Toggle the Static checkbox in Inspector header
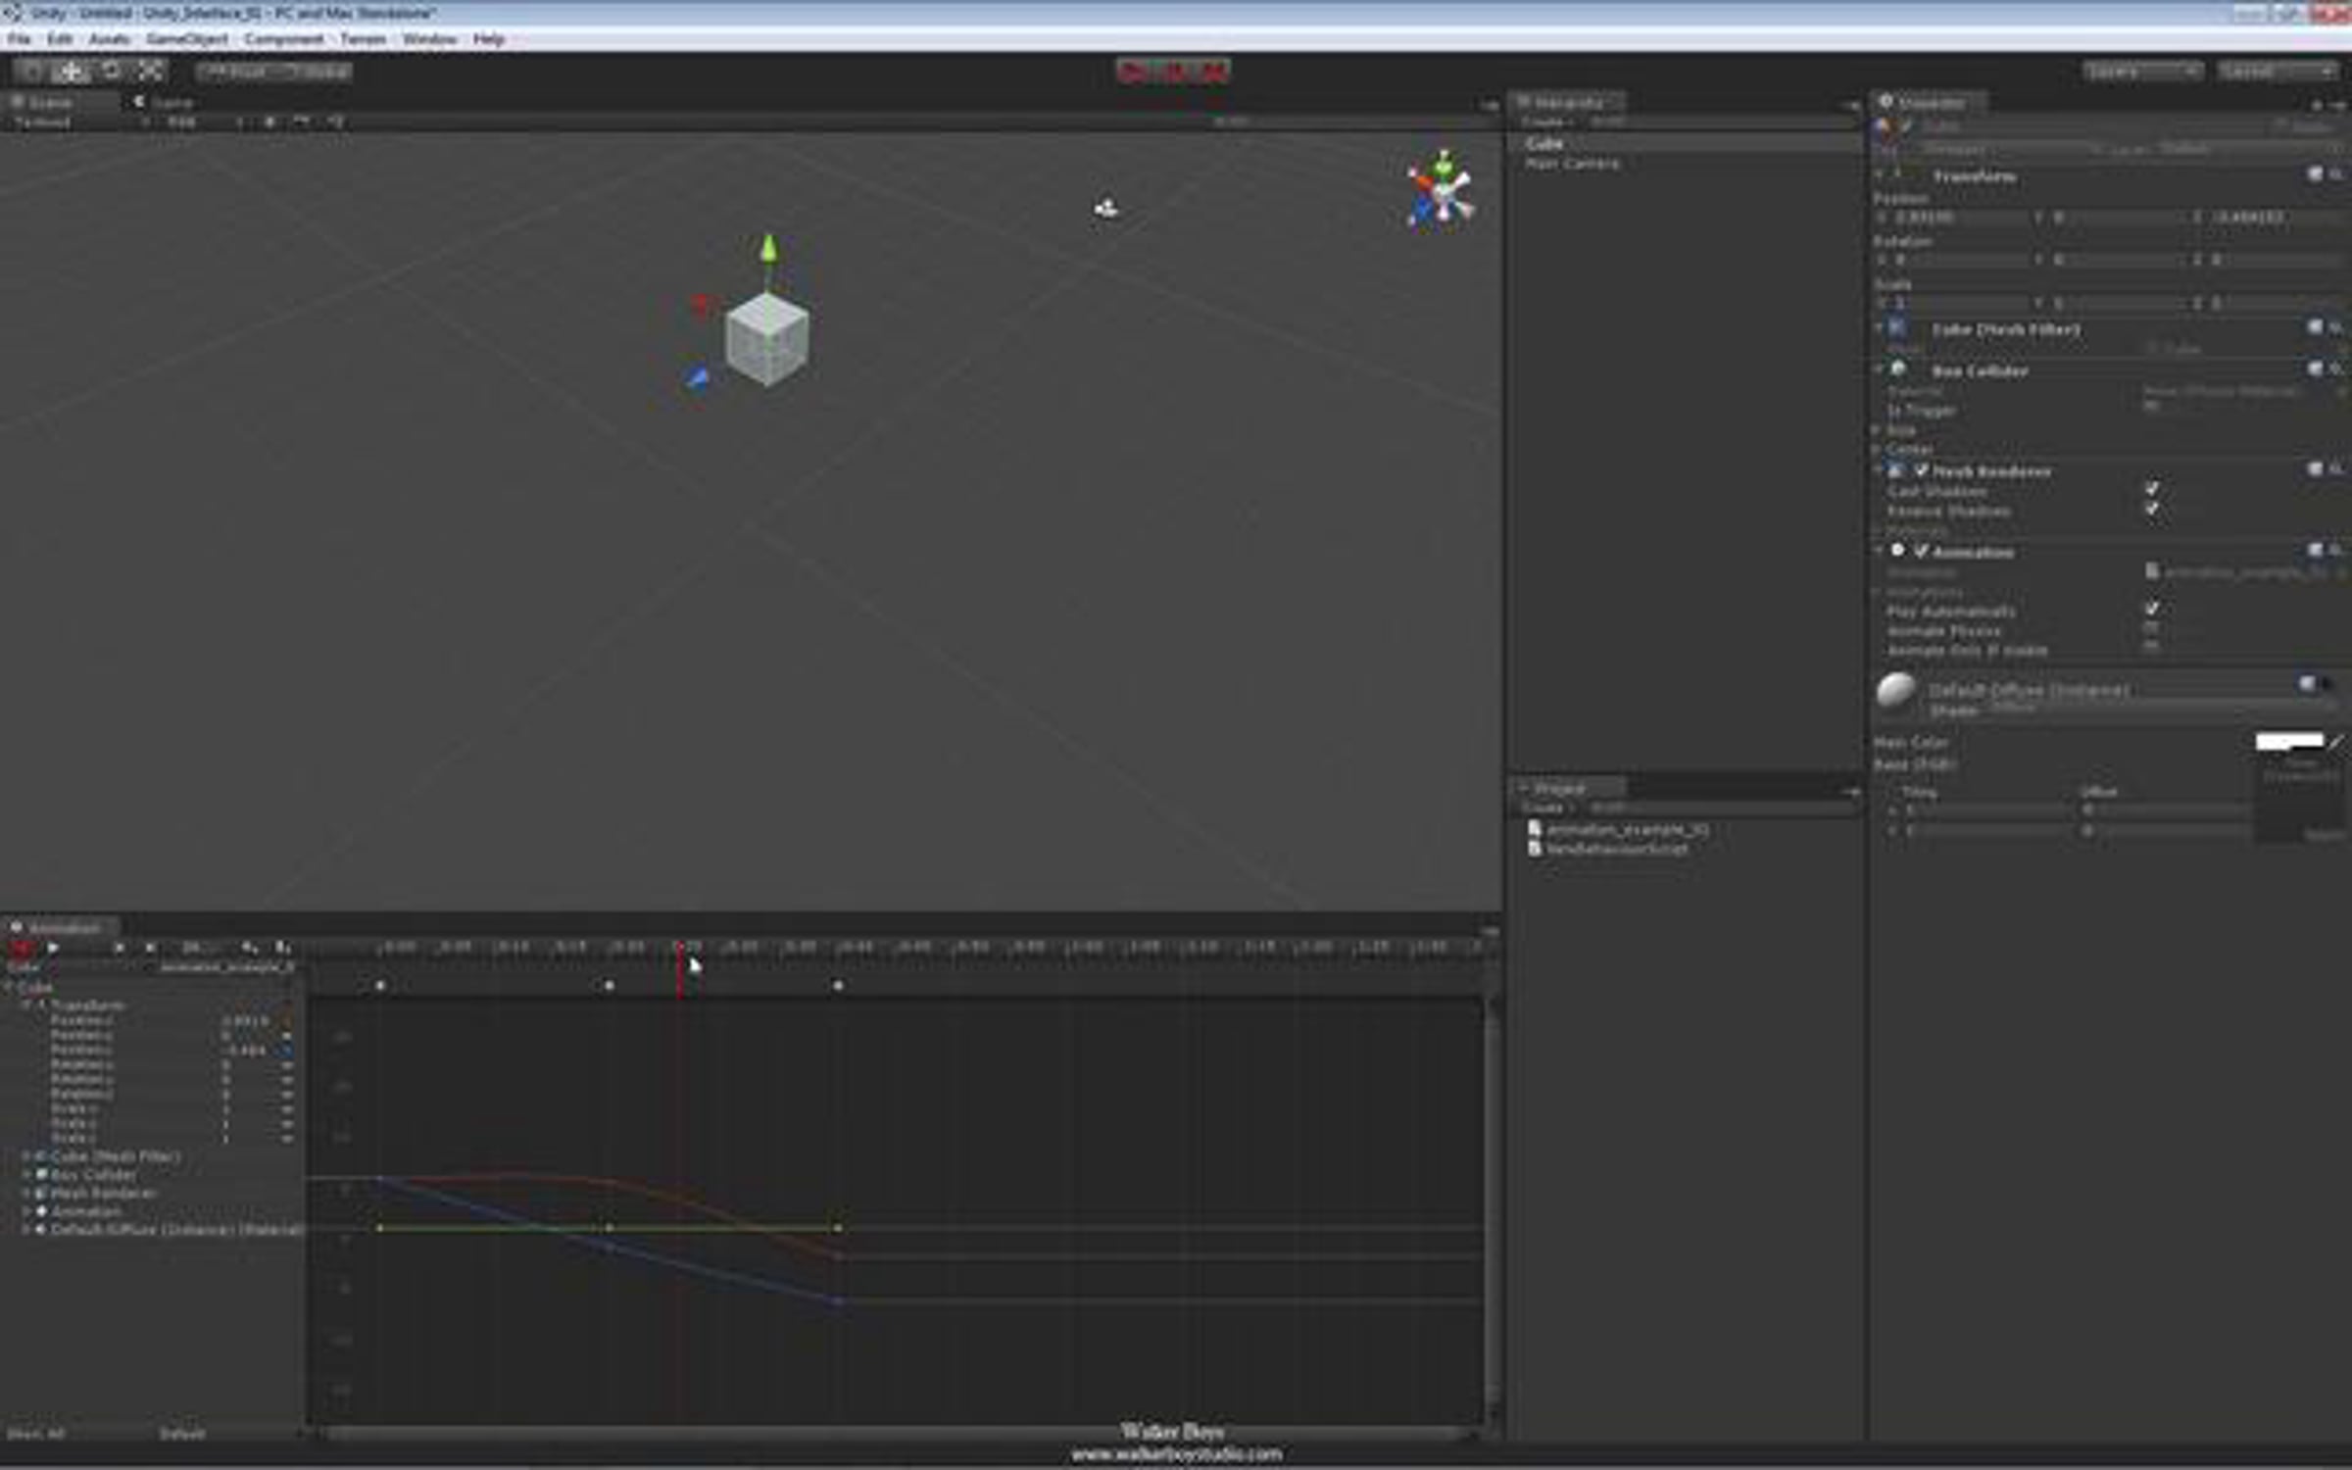Image resolution: width=2352 pixels, height=1470 pixels. tap(2281, 125)
